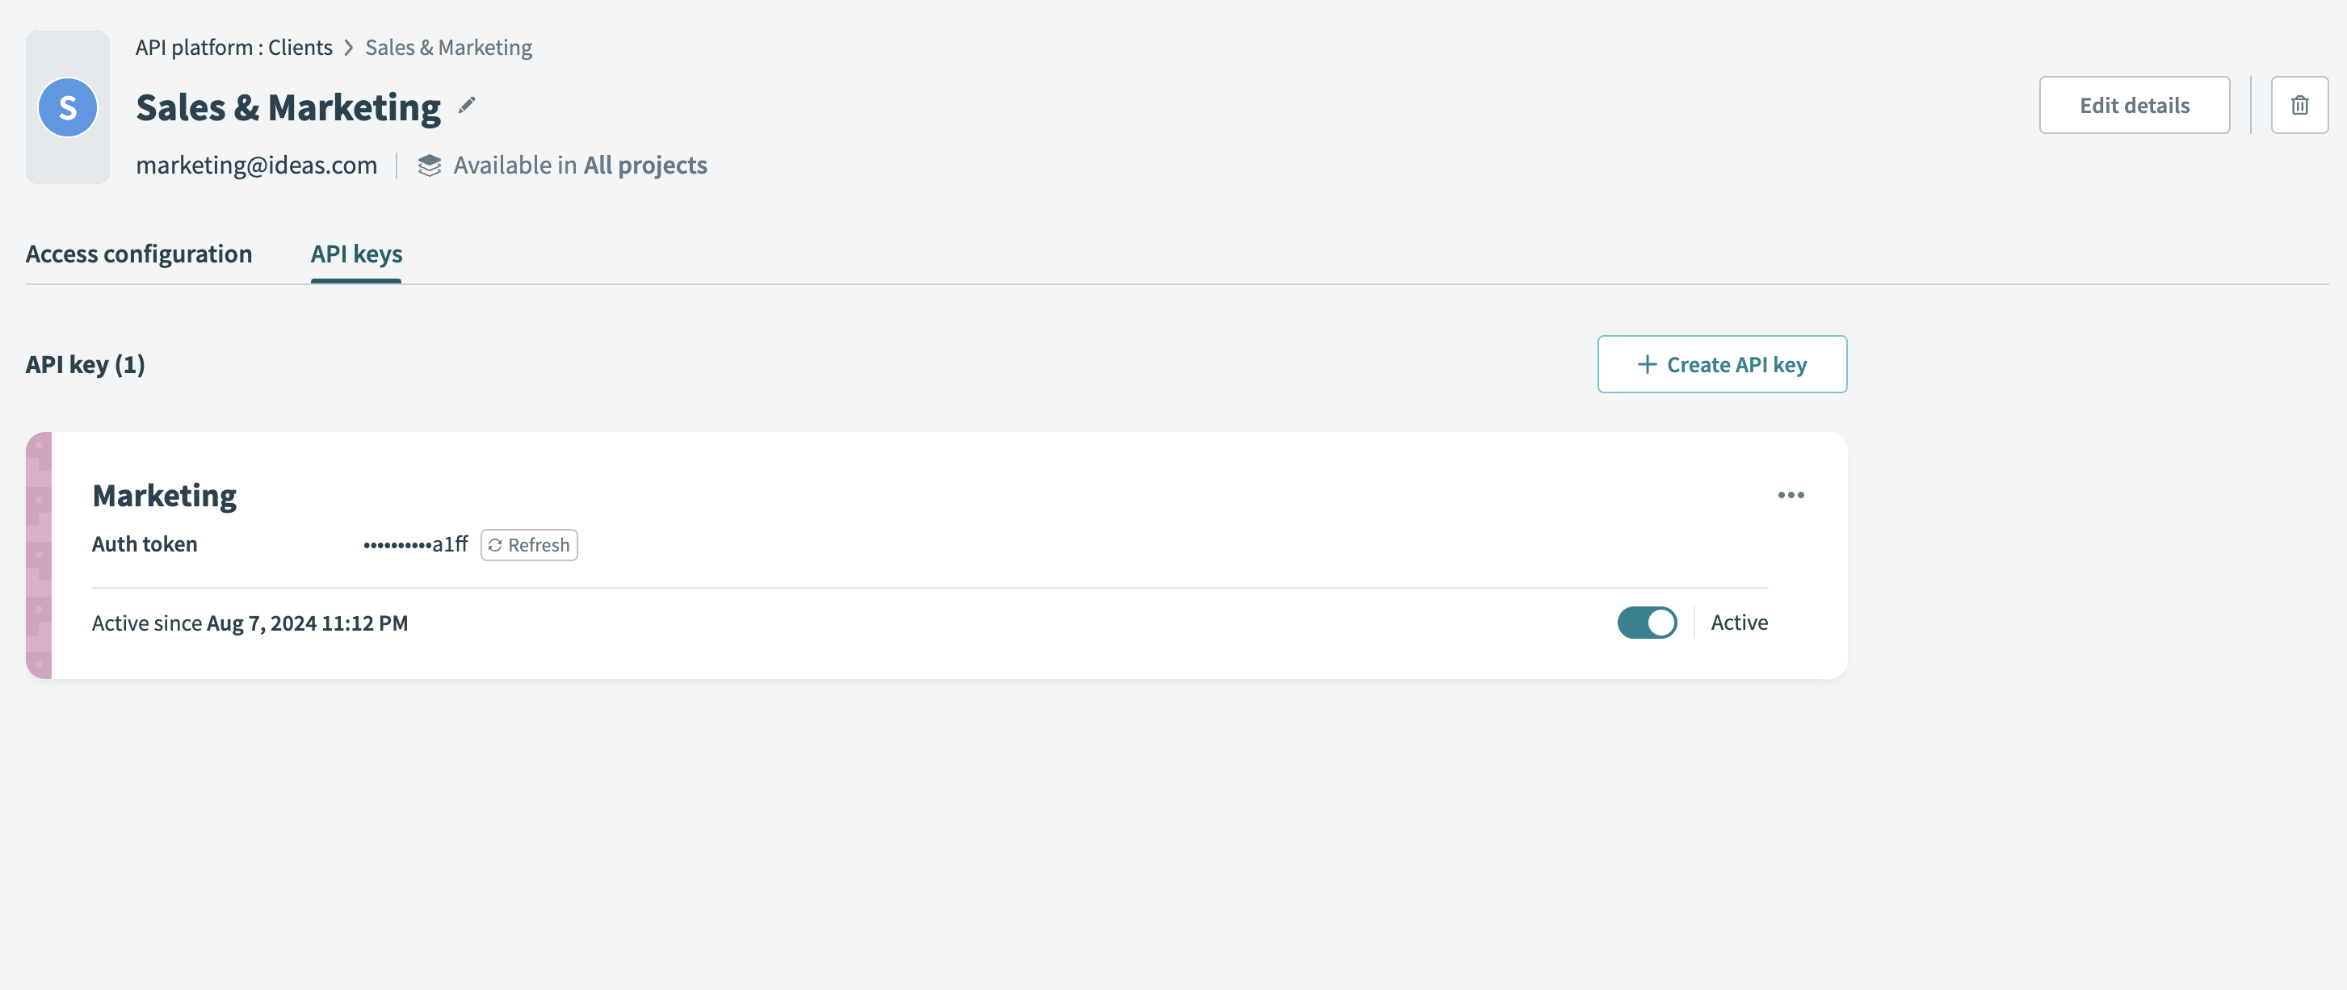Expand the Marketing key overflow options
Image resolution: width=2347 pixels, height=990 pixels.
coord(1792,494)
